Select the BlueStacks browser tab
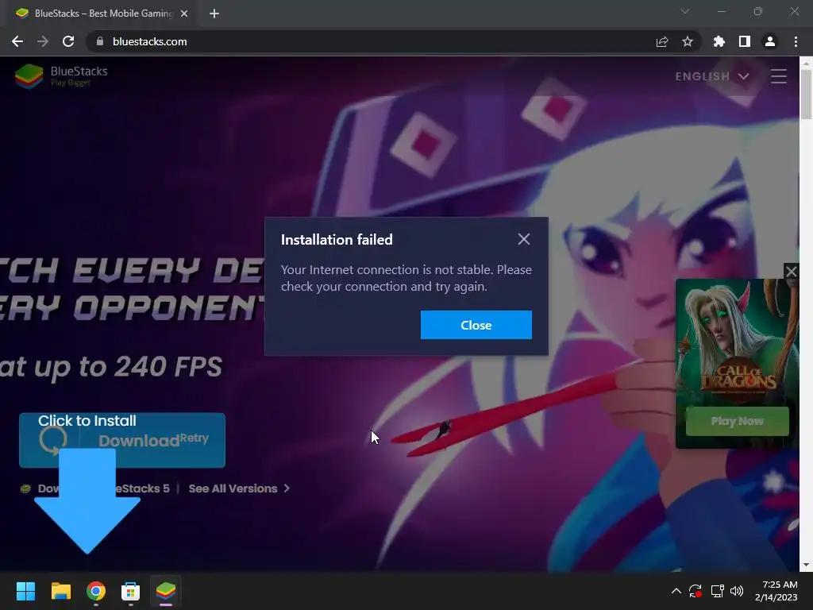The image size is (813, 610). tap(101, 14)
